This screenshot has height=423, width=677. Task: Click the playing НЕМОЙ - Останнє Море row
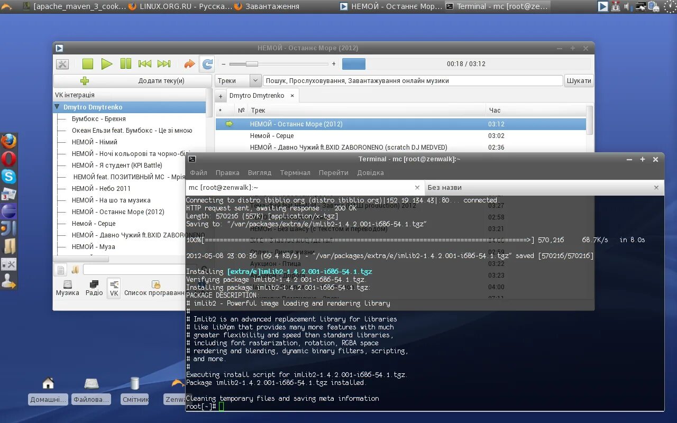[x=400, y=124]
